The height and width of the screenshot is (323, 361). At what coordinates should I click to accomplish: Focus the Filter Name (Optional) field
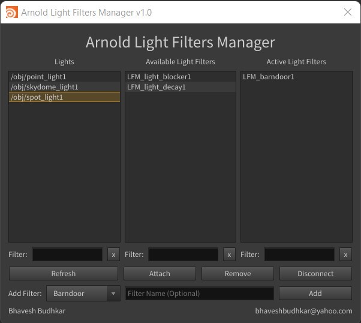[199, 294]
